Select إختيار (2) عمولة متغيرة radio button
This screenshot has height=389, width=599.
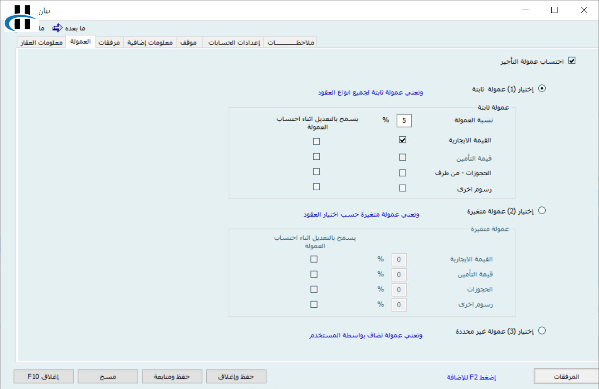(x=542, y=210)
